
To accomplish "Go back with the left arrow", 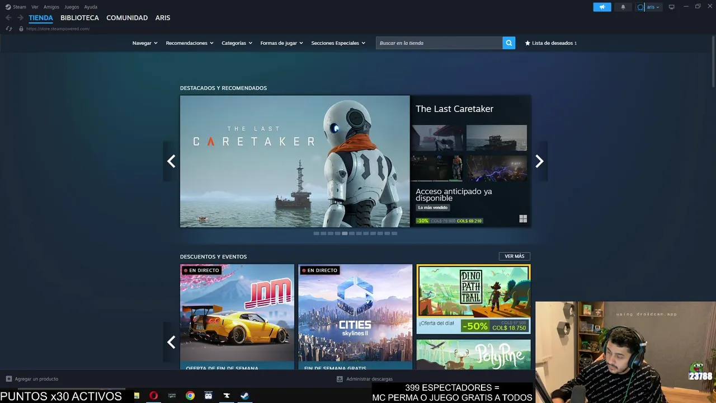I will pyautogui.click(x=8, y=18).
